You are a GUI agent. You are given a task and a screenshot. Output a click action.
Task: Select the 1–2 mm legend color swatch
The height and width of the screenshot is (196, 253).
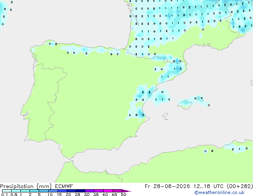point(25,191)
